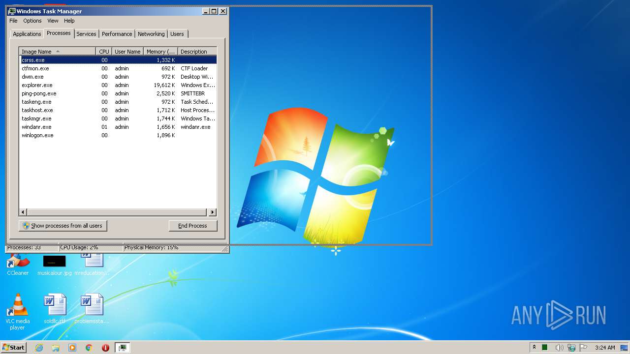This screenshot has height=354, width=630.
Task: Click CPU Usage: 2% status entry
Action: pyautogui.click(x=91, y=248)
